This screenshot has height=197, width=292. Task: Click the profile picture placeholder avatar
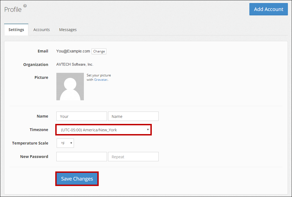coord(70,87)
